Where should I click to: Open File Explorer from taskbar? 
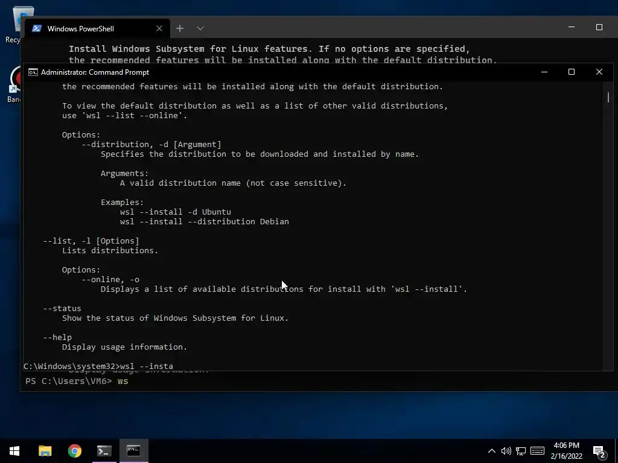click(x=45, y=451)
